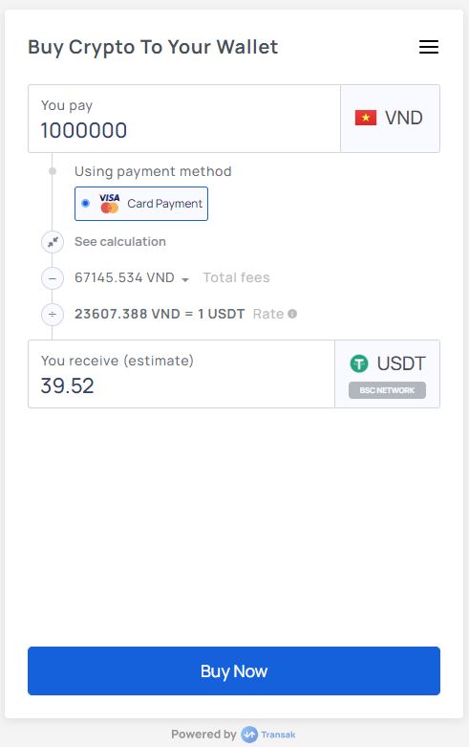Click the minus circle fees icon

(x=53, y=278)
